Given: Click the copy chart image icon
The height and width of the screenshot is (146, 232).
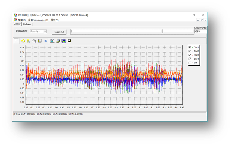Looking at the screenshot, I should point(64,41).
